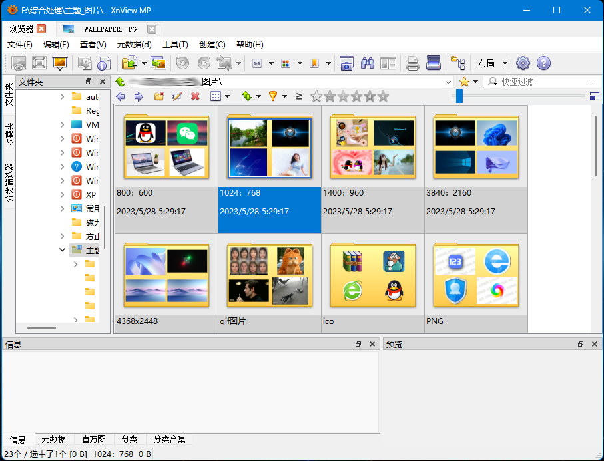Create a new folder via toolbar icon

(x=158, y=96)
